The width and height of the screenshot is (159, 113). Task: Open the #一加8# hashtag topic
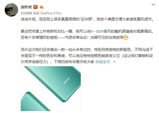97,31
